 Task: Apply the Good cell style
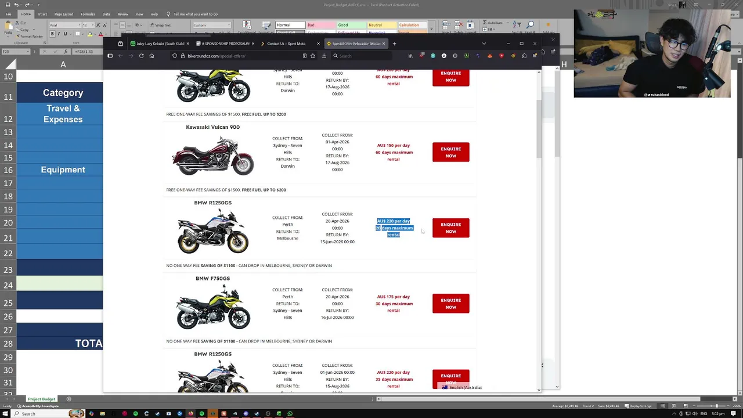tap(350, 25)
